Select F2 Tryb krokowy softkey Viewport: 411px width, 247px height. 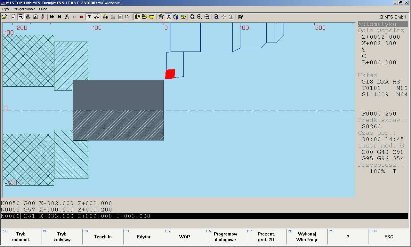(62, 237)
